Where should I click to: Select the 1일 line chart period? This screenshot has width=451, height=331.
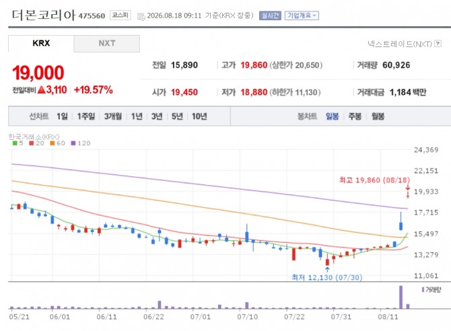(x=62, y=116)
